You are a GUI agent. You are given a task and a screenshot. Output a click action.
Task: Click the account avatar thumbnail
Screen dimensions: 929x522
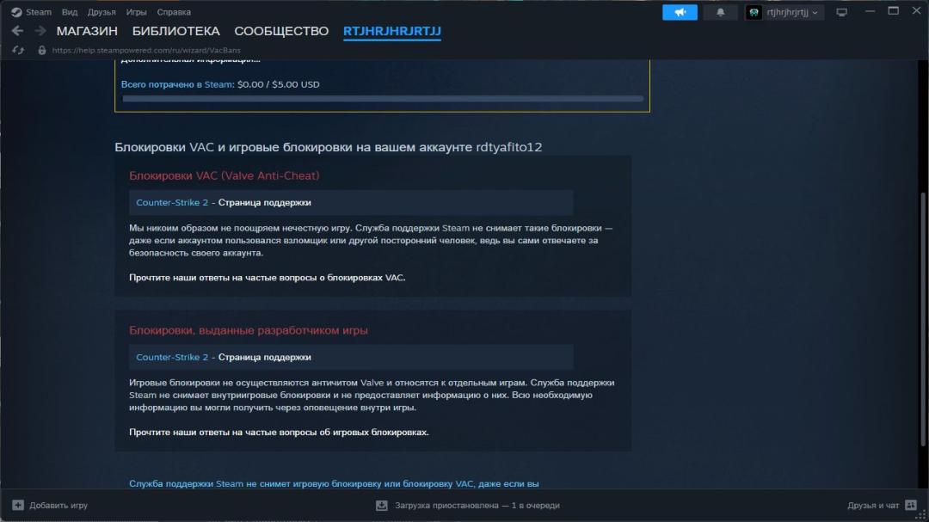(x=754, y=12)
